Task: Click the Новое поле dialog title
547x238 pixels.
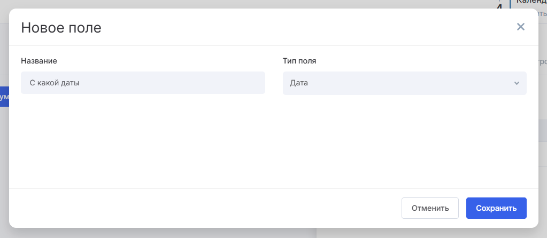Action: [61, 28]
